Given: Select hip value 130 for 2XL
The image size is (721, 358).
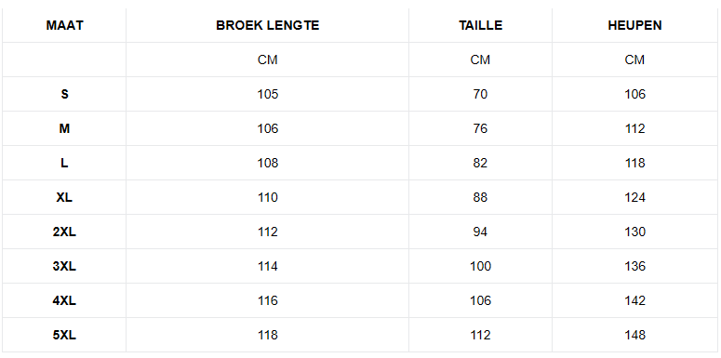Looking at the screenshot, I should tap(635, 232).
